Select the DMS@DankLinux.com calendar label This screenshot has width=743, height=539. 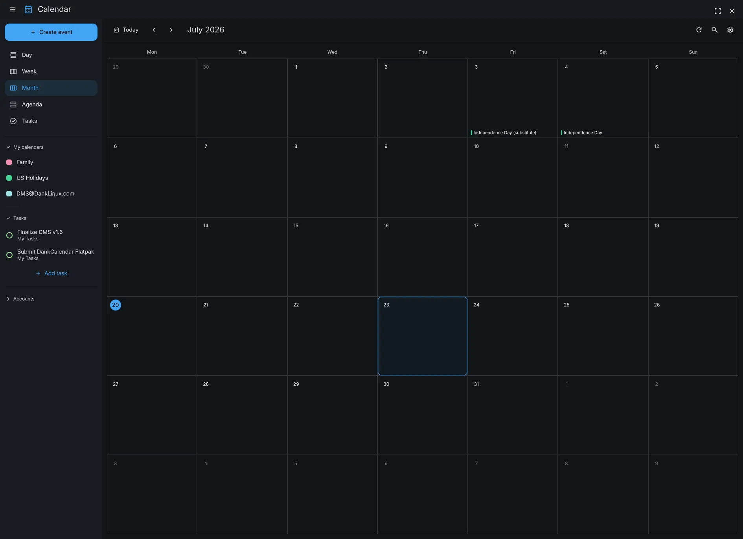(45, 194)
